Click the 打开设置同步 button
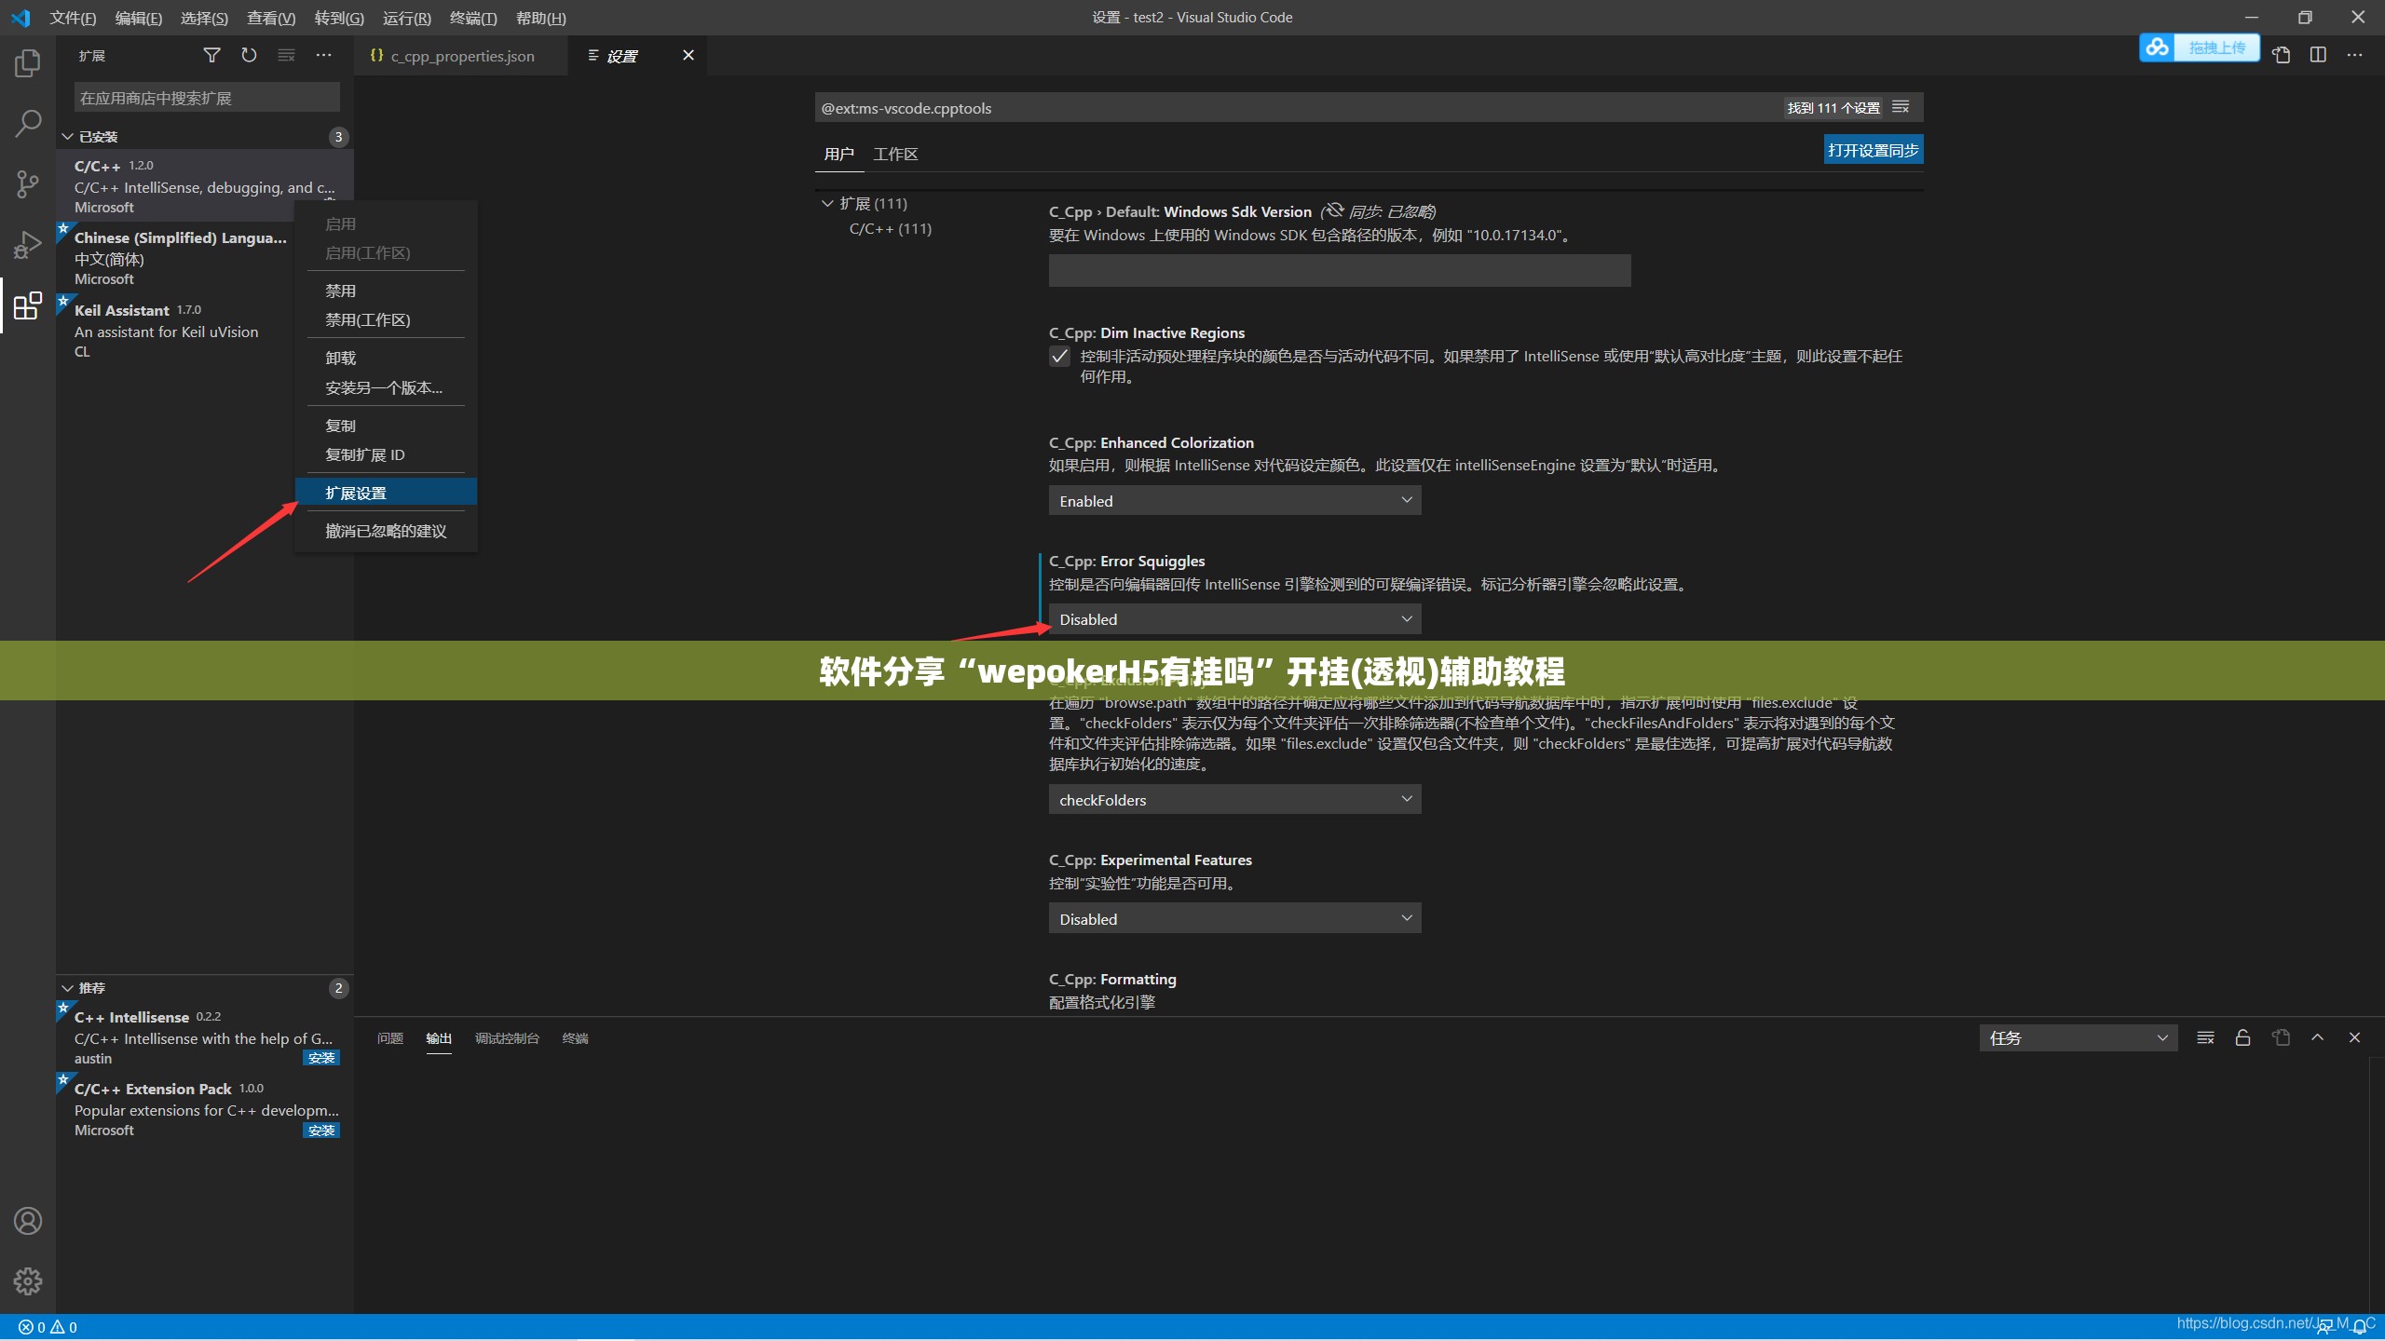2385x1341 pixels. [x=1873, y=150]
